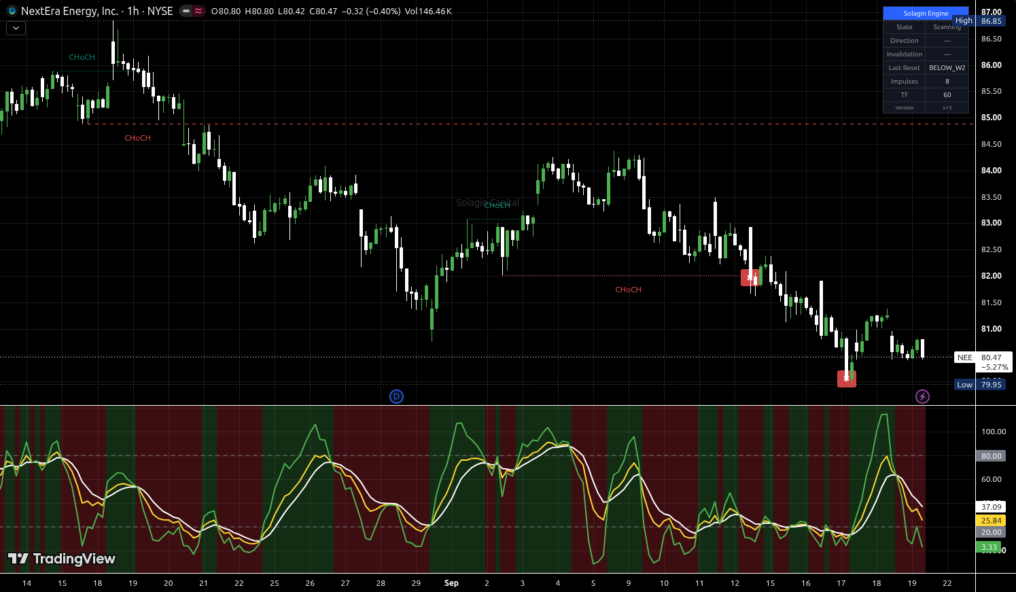Viewport: 1016px width, 592px height.
Task: Click the Vol 146.46K readout
Action: pos(428,12)
